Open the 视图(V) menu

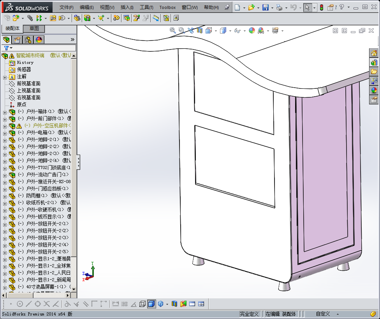pyautogui.click(x=107, y=7)
